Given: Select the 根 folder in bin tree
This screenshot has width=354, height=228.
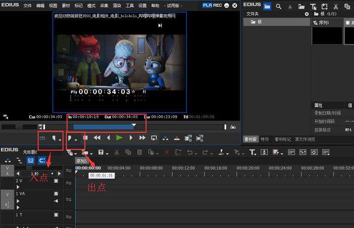Looking at the screenshot, I should 277,22.
